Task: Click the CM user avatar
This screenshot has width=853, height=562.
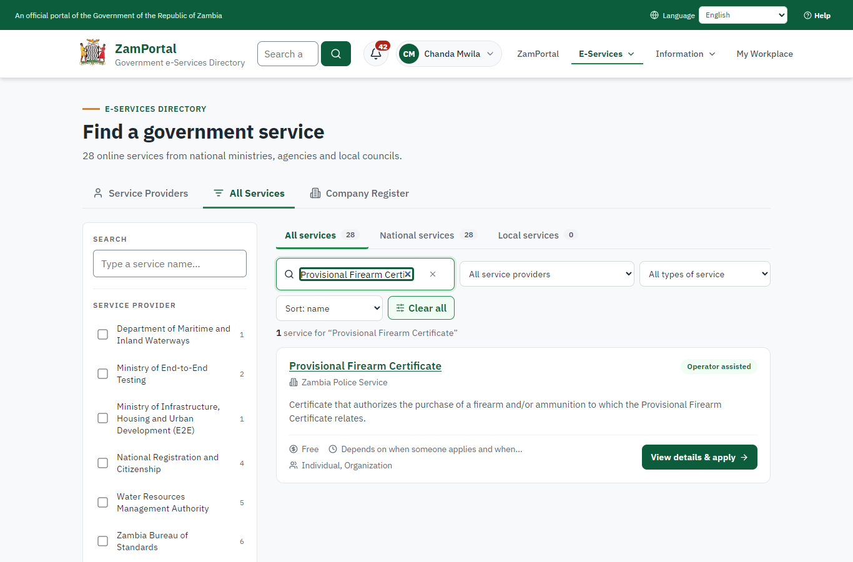Action: (409, 54)
